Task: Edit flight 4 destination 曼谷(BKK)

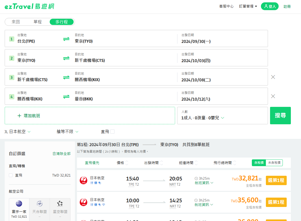Action: tap(84, 99)
